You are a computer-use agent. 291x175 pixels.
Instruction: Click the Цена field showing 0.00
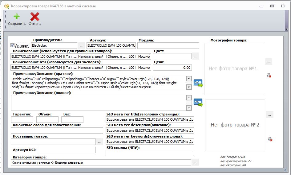click(x=172, y=68)
